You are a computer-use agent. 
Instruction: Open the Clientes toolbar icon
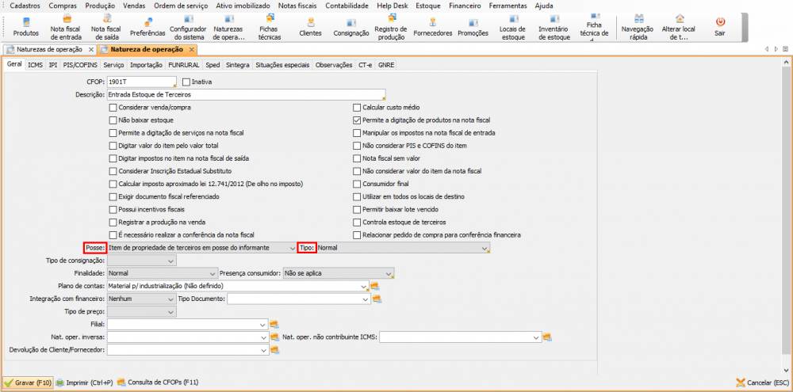[x=310, y=26]
